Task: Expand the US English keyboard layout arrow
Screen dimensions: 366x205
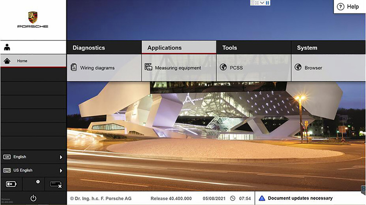Action: (61, 171)
